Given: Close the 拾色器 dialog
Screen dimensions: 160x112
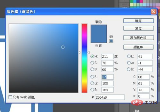Looking at the screenshot, I should pos(154,12).
